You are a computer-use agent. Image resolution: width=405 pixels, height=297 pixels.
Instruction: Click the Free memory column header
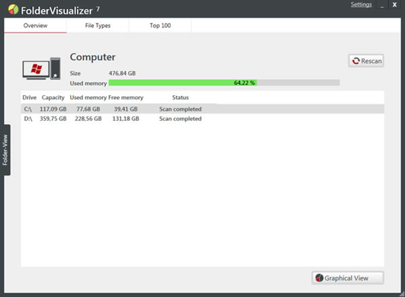pos(126,98)
